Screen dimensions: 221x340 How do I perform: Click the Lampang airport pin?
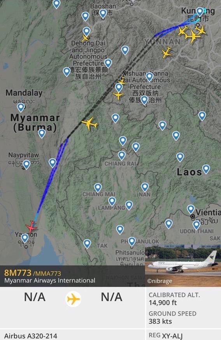(x=112, y=201)
